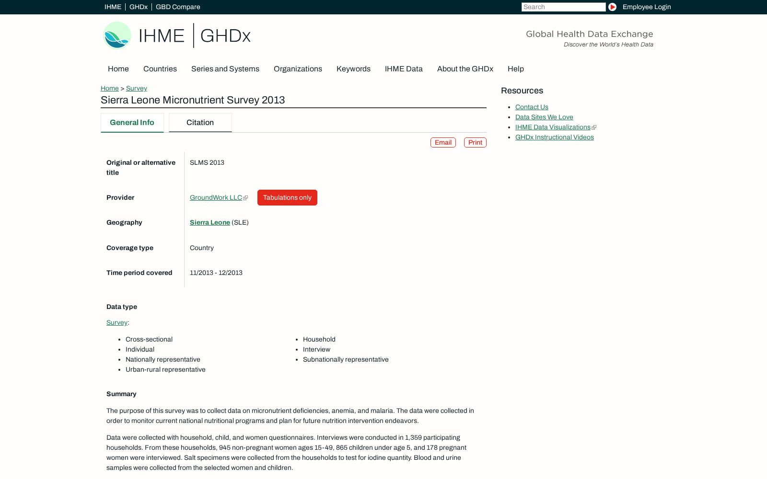Image resolution: width=767 pixels, height=479 pixels.
Task: Switch to the Citation tab
Action: click(200, 123)
